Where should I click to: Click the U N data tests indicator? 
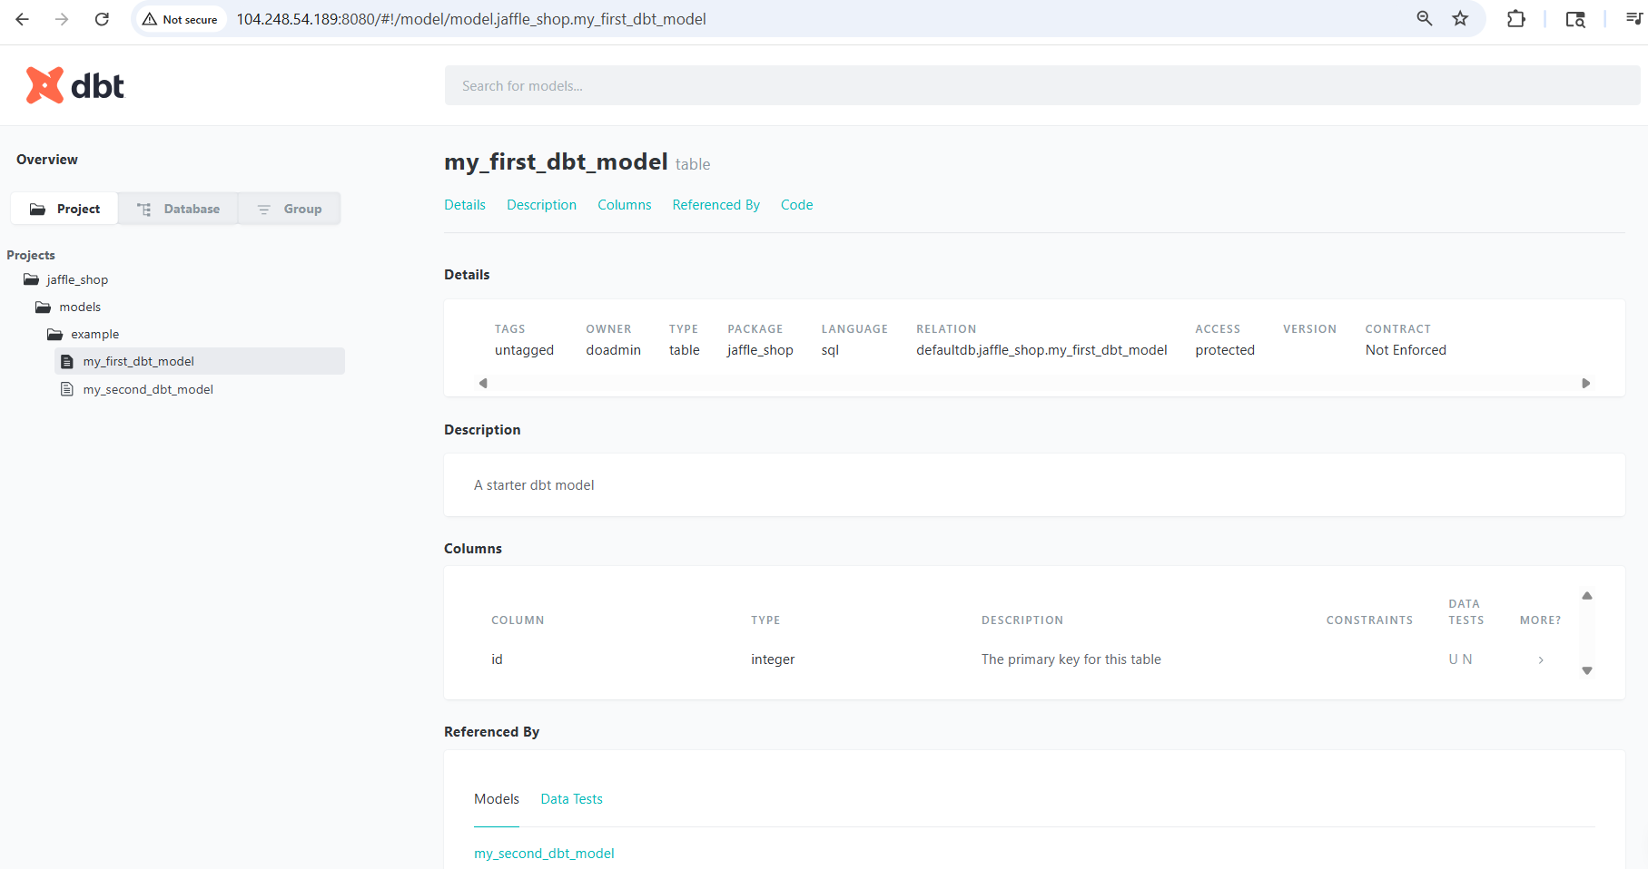pyautogui.click(x=1460, y=659)
